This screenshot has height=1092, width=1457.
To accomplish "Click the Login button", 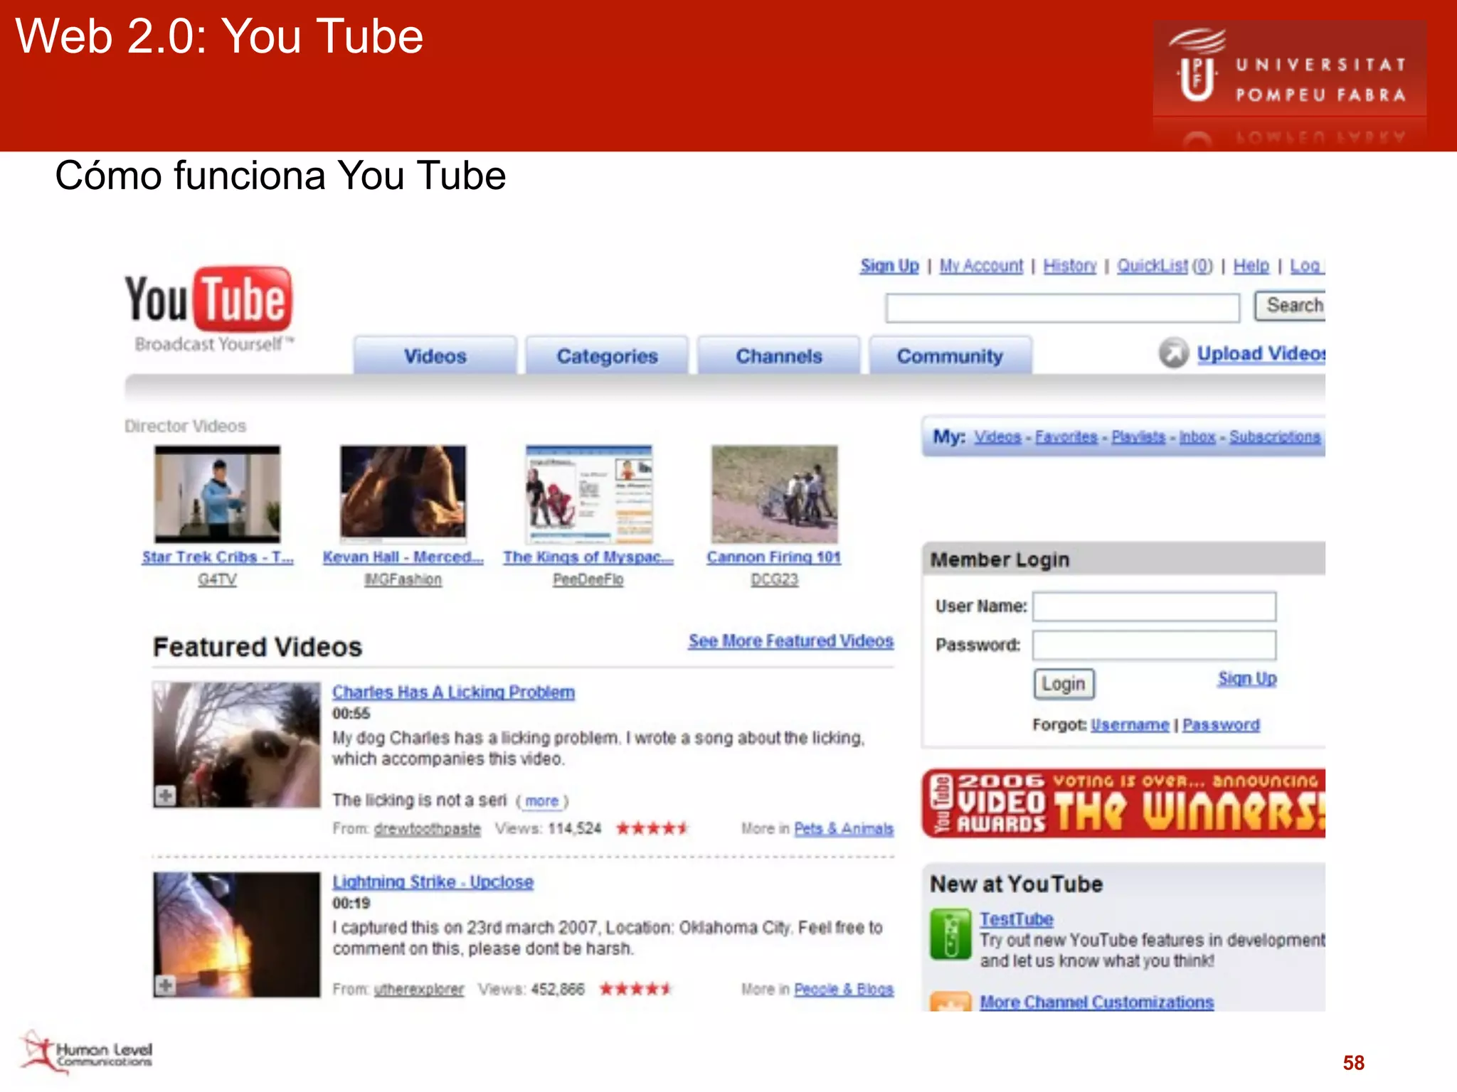I will (x=1064, y=684).
